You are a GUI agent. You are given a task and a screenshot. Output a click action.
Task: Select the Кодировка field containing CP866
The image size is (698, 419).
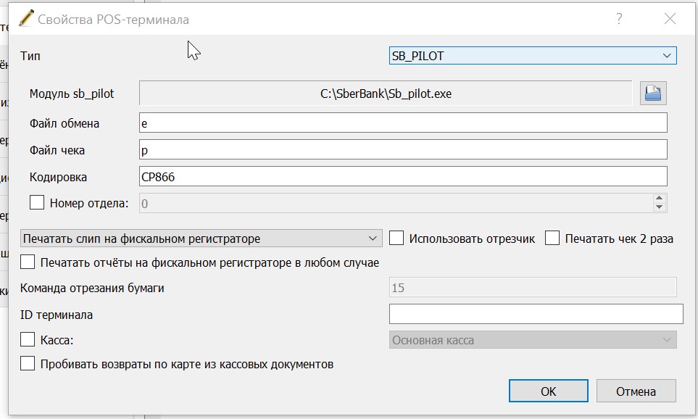403,176
